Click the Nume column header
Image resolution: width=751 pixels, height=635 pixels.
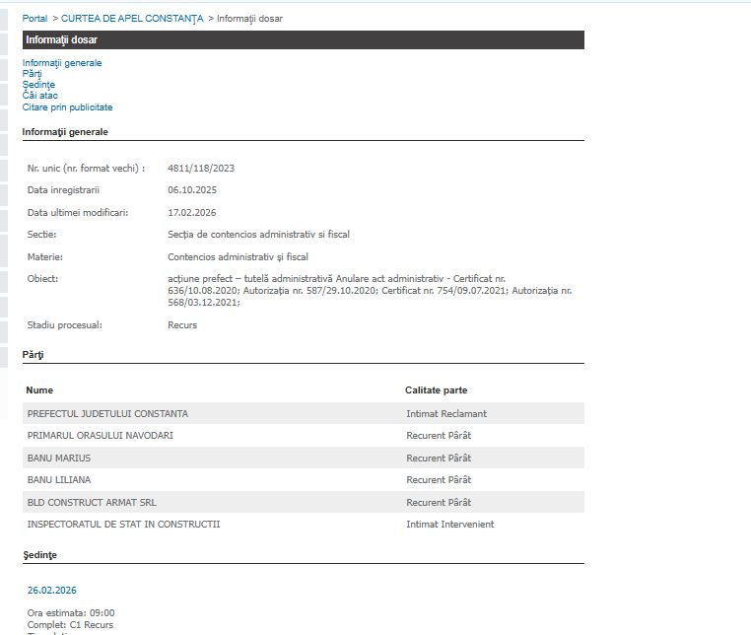(x=39, y=390)
